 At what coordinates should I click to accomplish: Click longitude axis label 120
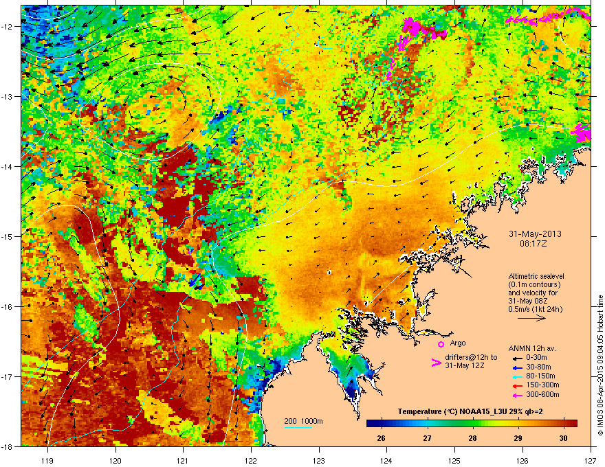click(115, 460)
